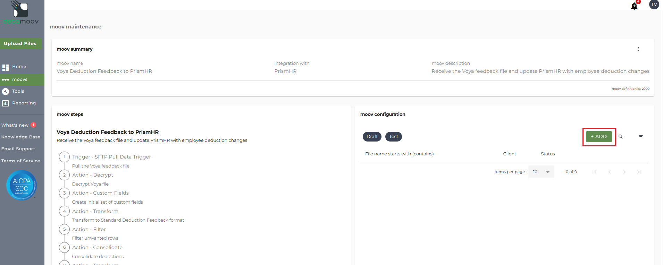Open What's new in the sidebar
663x265 pixels.
[15, 125]
